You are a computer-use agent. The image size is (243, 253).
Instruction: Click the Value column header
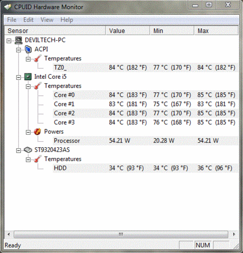point(127,30)
